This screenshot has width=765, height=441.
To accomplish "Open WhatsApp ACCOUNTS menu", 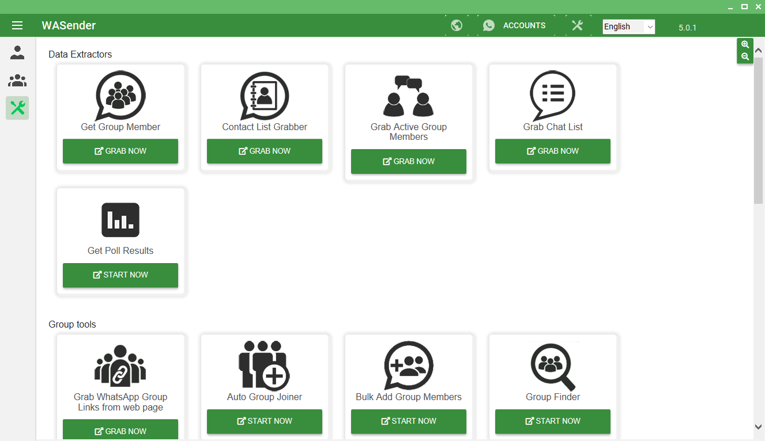I will (x=515, y=25).
